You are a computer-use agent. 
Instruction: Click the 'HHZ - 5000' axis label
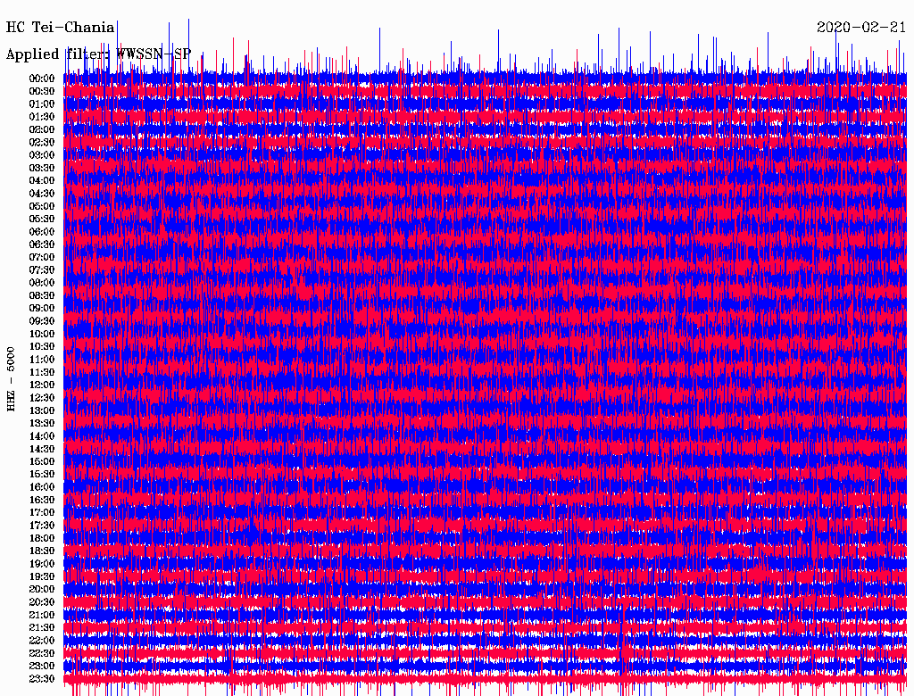coord(11,379)
